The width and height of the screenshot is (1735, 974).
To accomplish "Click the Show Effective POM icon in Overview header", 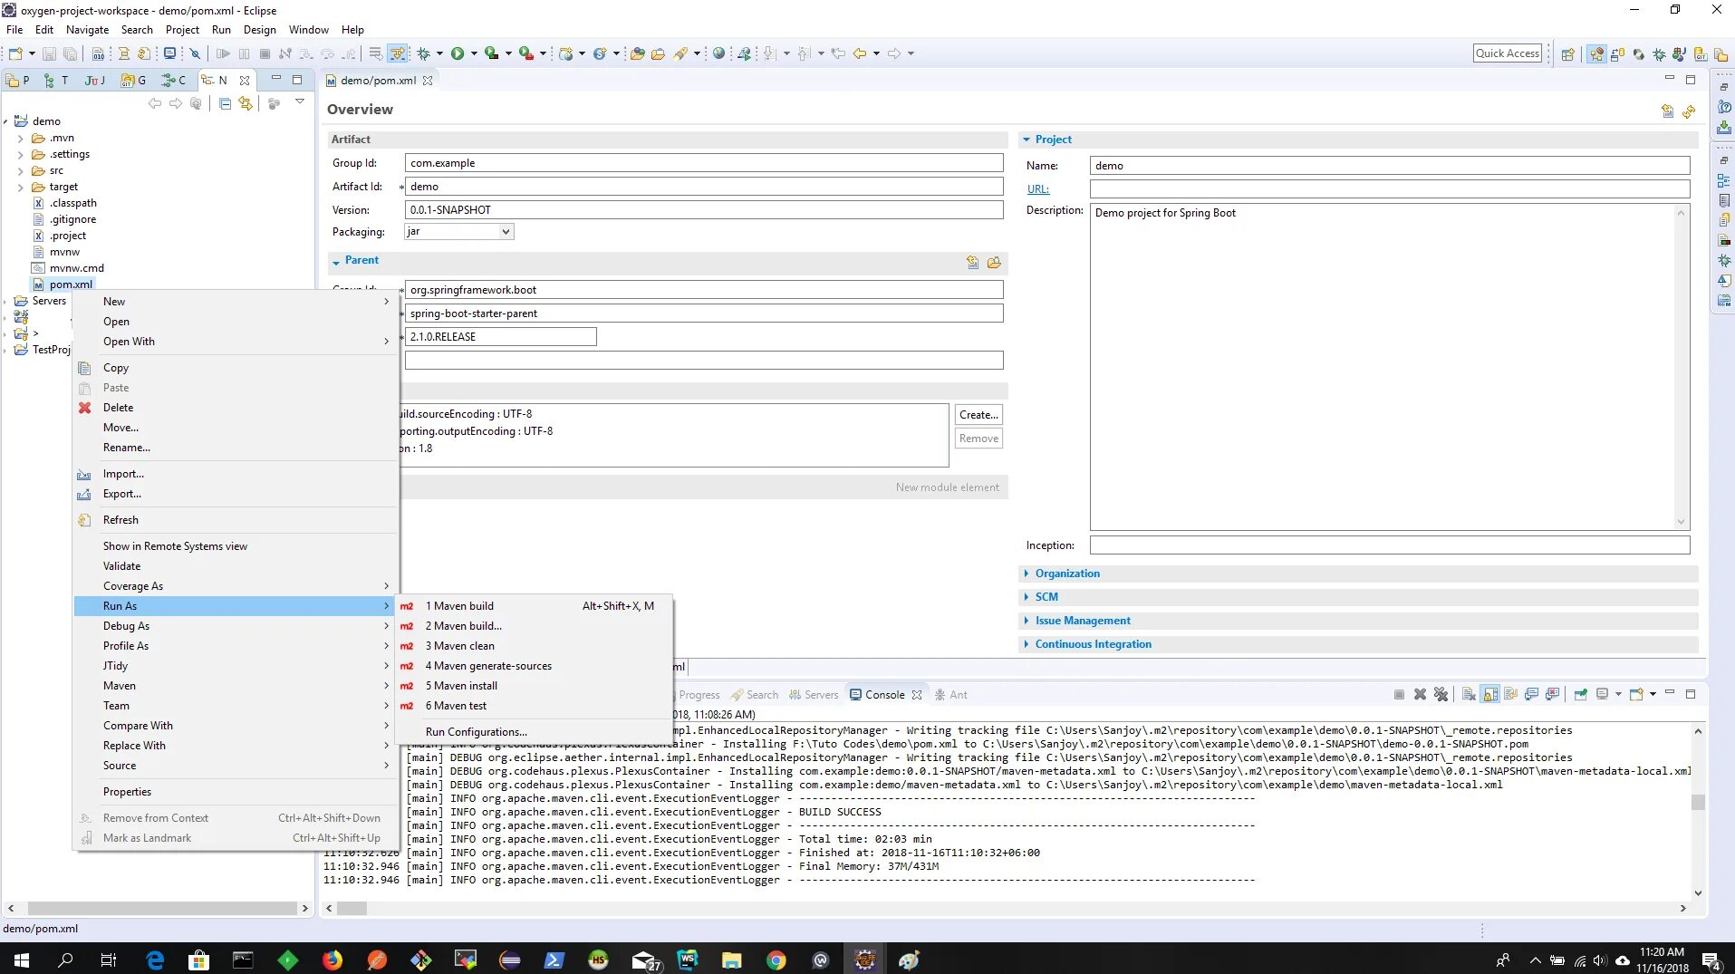I will click(x=1667, y=111).
